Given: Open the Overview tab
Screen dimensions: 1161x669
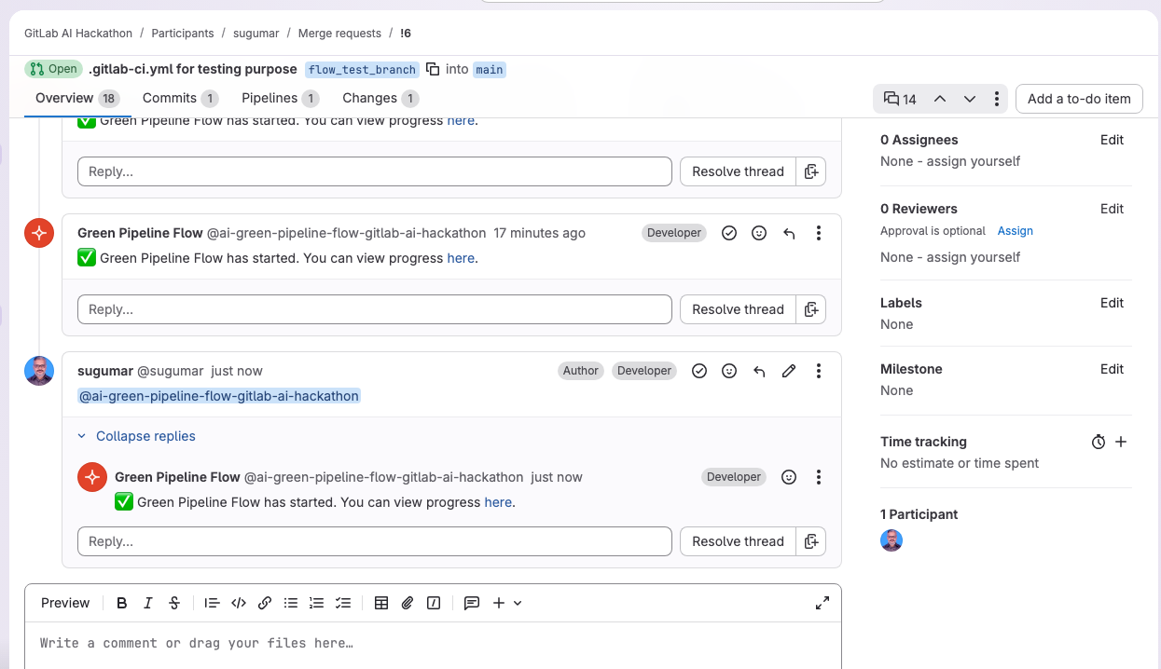Looking at the screenshot, I should (77, 98).
